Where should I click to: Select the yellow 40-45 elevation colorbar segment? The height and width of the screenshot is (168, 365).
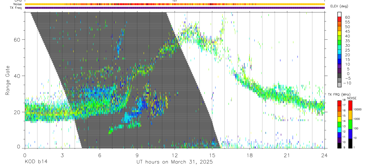click(340, 33)
